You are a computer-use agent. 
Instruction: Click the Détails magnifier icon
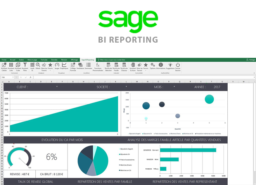click(38, 66)
